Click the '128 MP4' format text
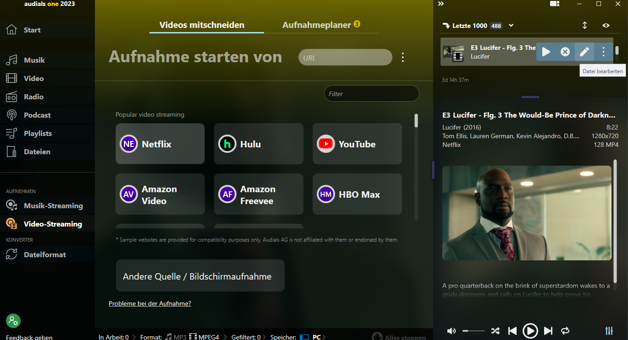 606,145
